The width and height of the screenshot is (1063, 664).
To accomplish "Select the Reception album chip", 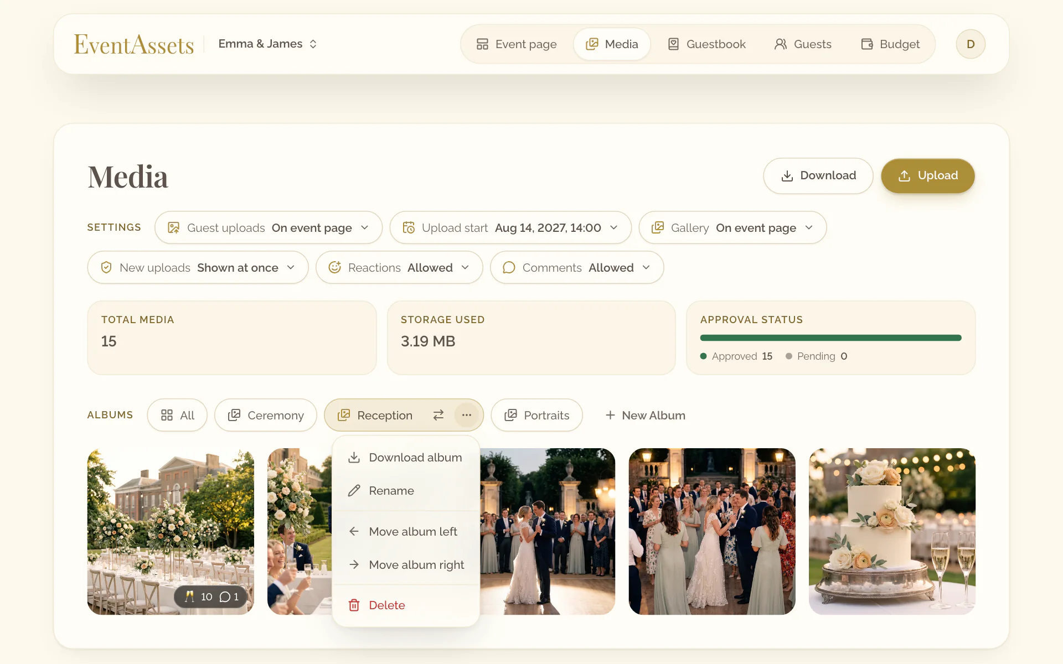I will 376,415.
